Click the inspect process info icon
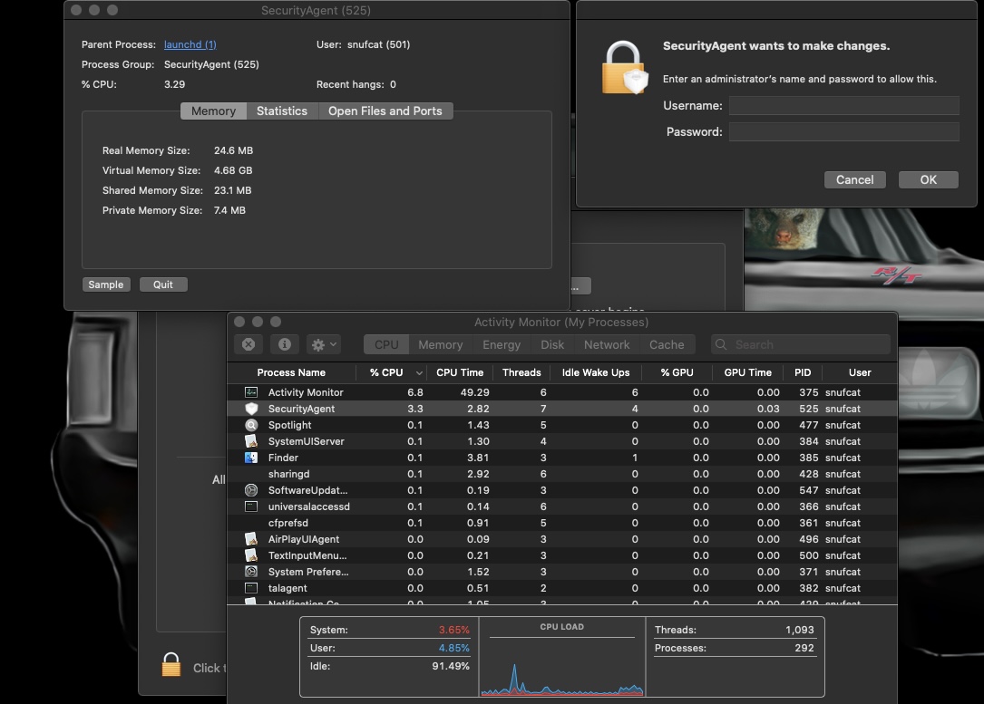 tap(284, 344)
